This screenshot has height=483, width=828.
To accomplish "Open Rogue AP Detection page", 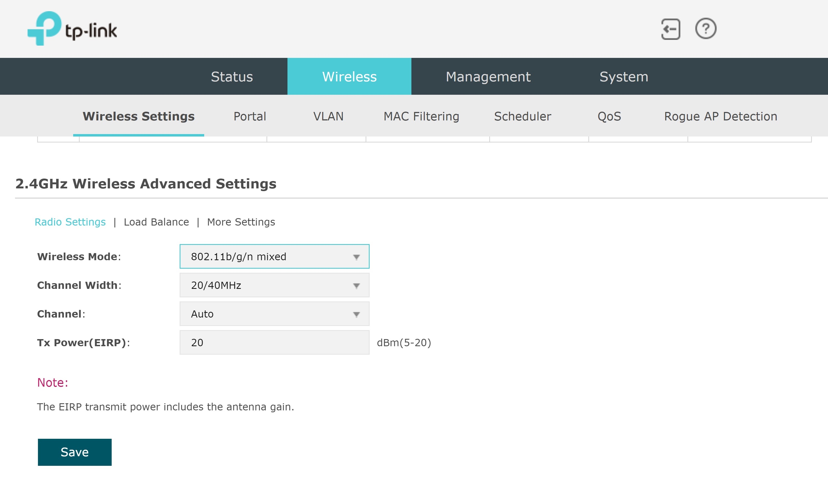I will [720, 116].
